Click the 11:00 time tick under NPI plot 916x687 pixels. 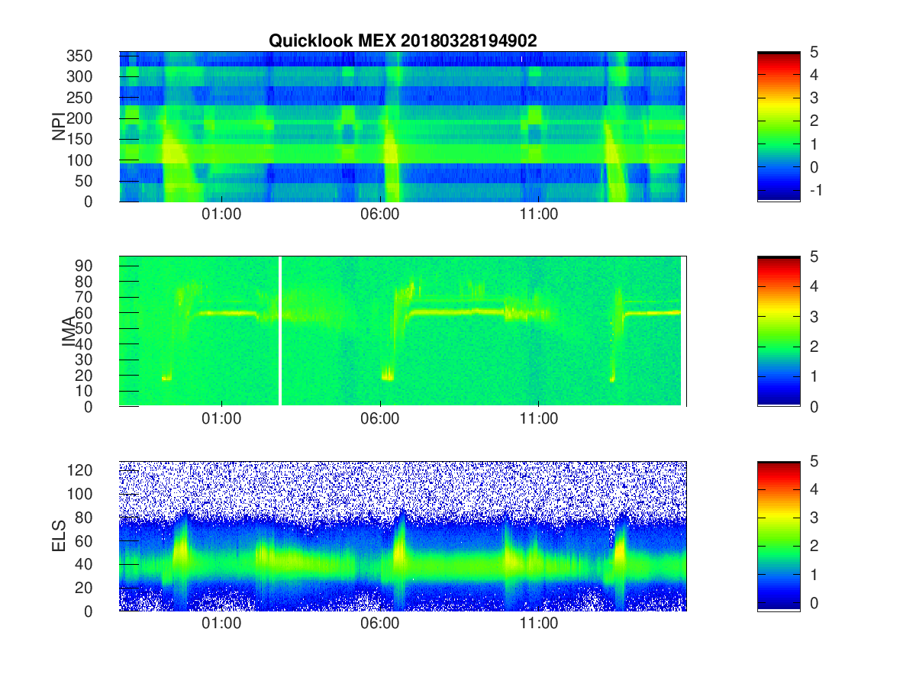point(539,214)
